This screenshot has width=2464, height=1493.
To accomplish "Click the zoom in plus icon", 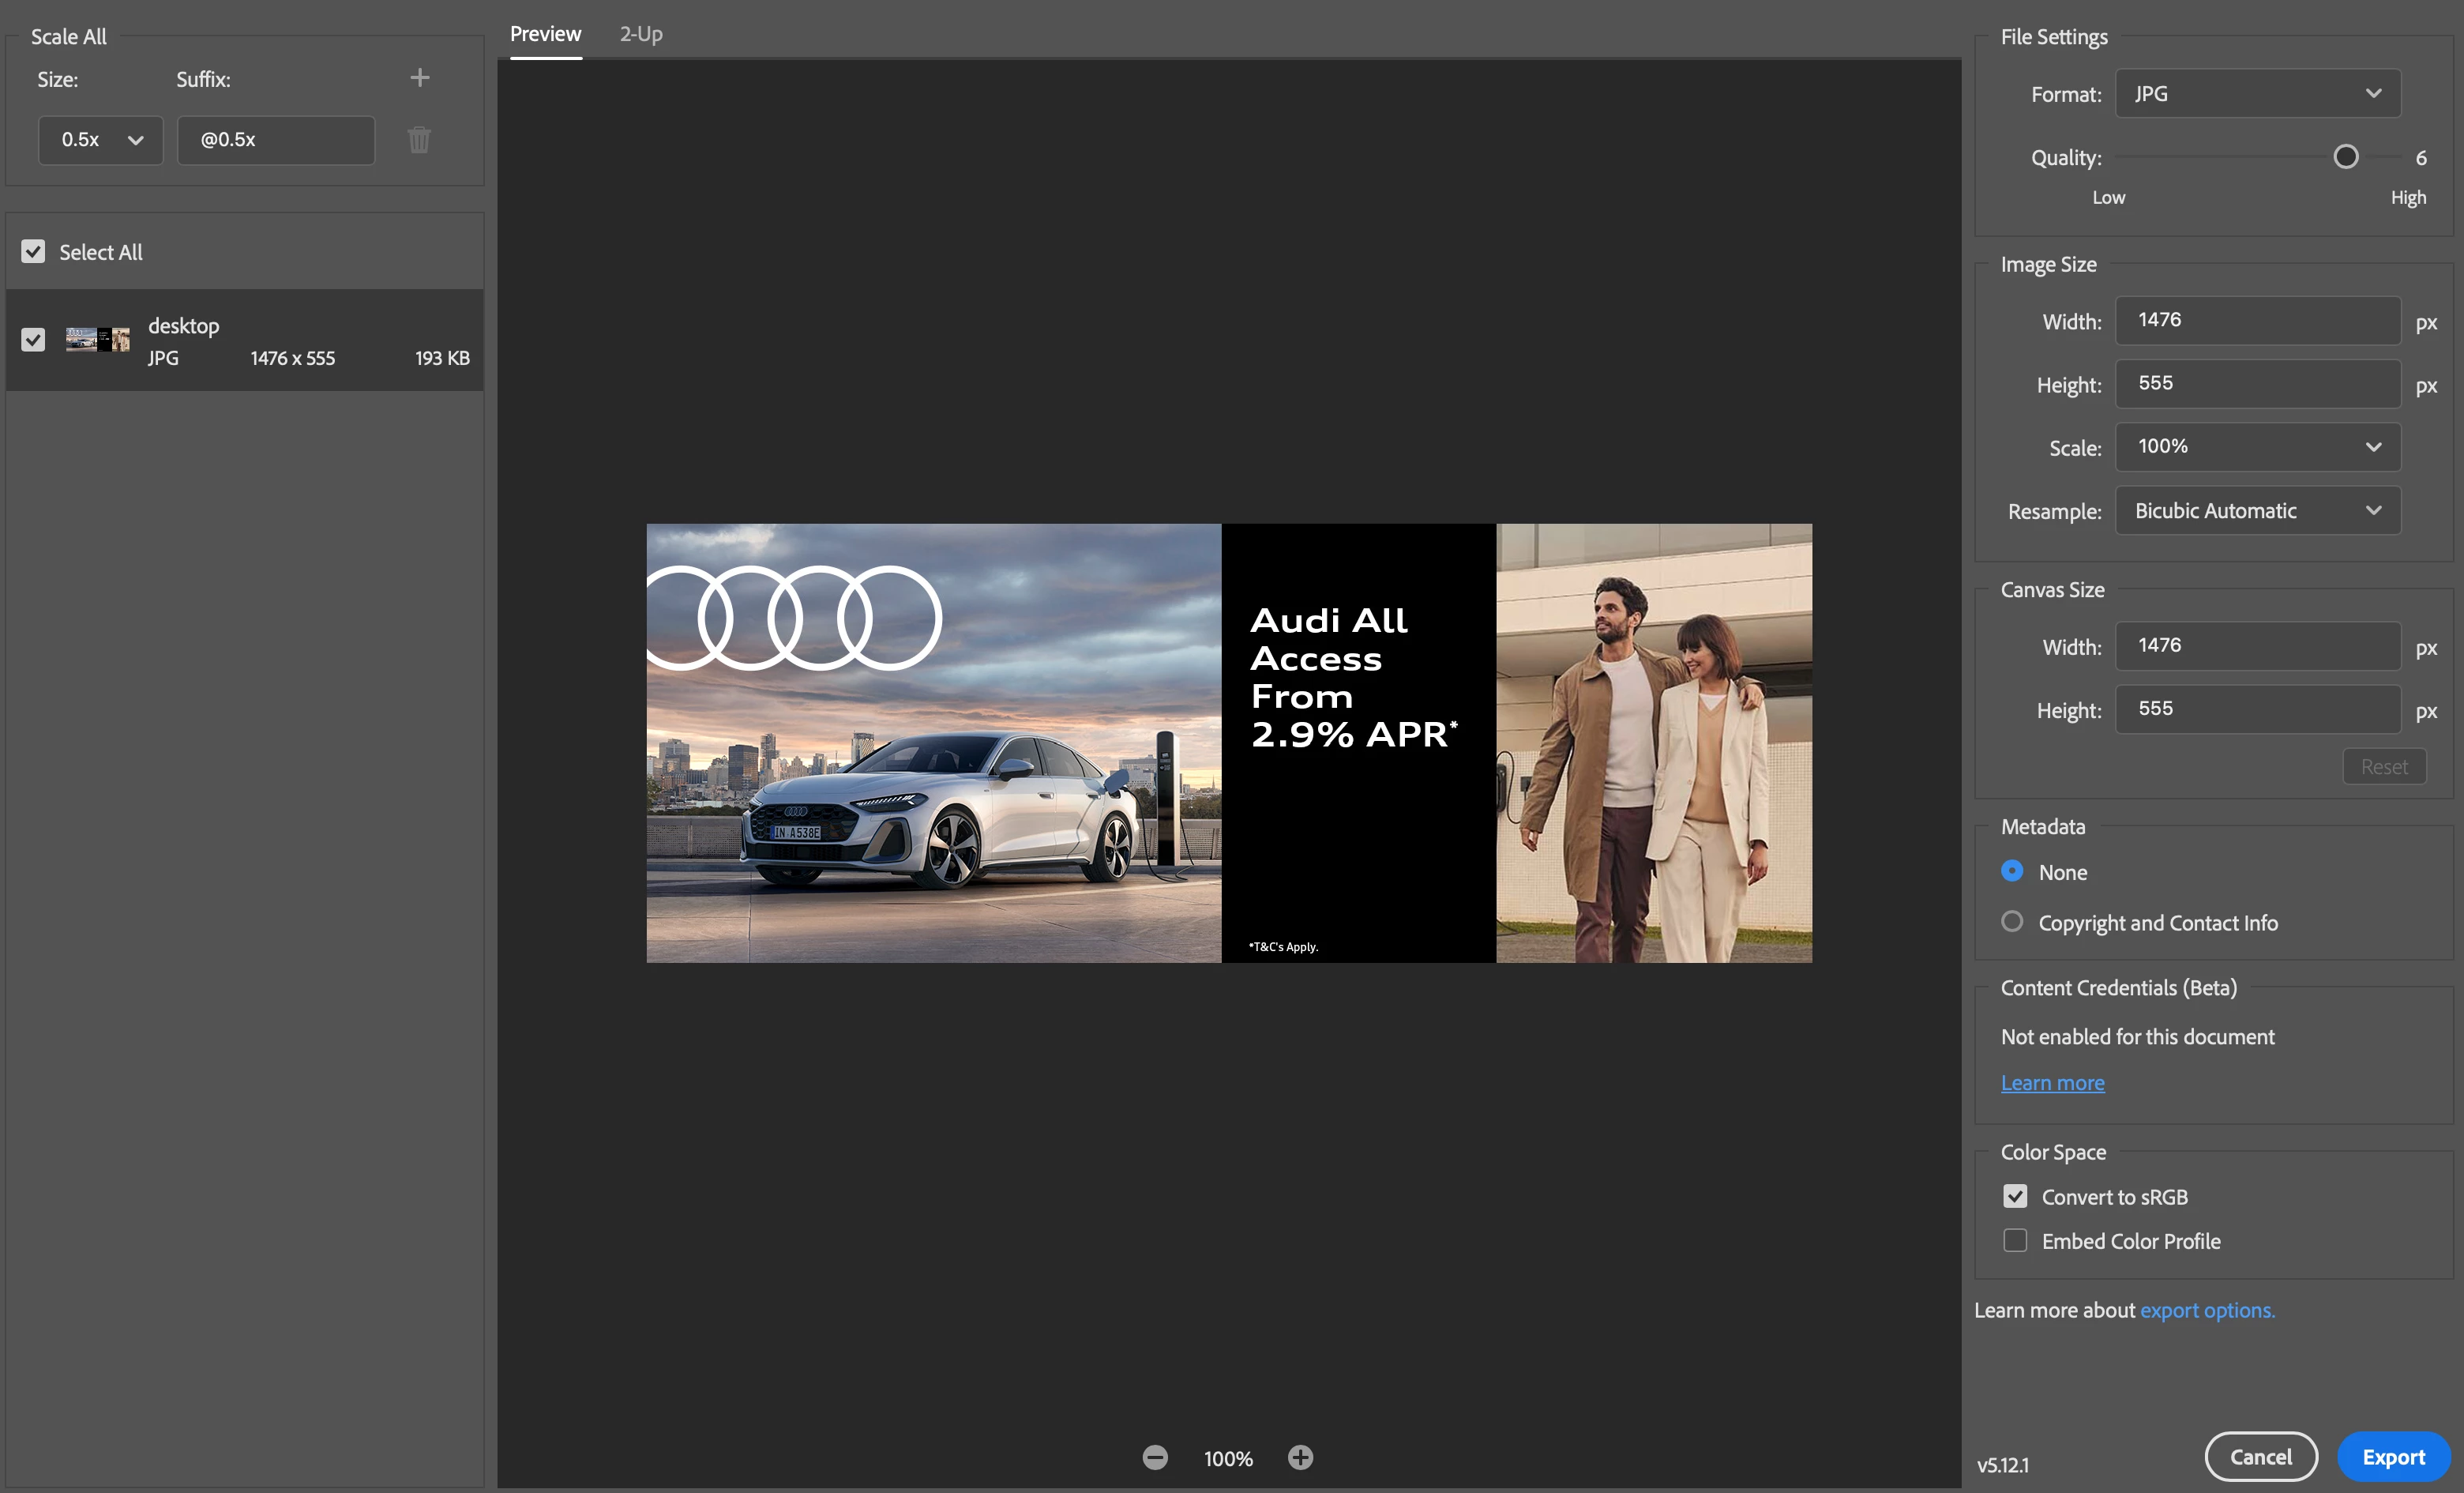I will pos(1300,1458).
